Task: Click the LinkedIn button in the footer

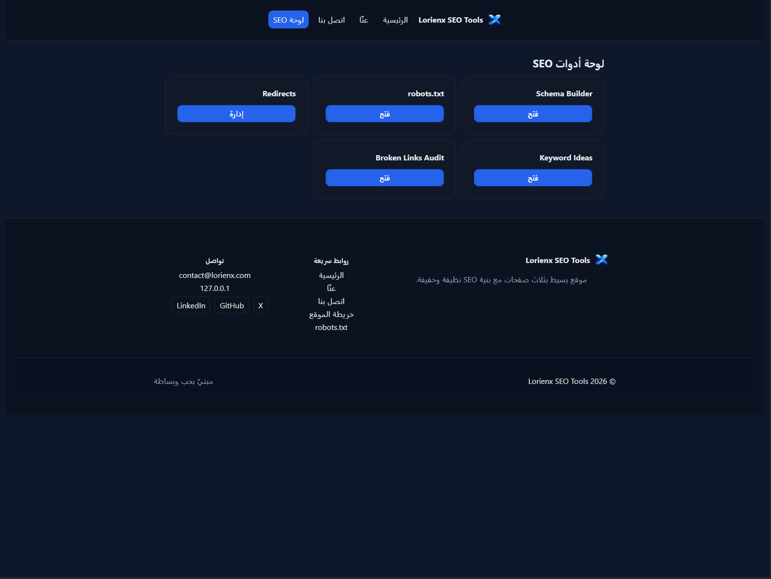Action: tap(190, 305)
